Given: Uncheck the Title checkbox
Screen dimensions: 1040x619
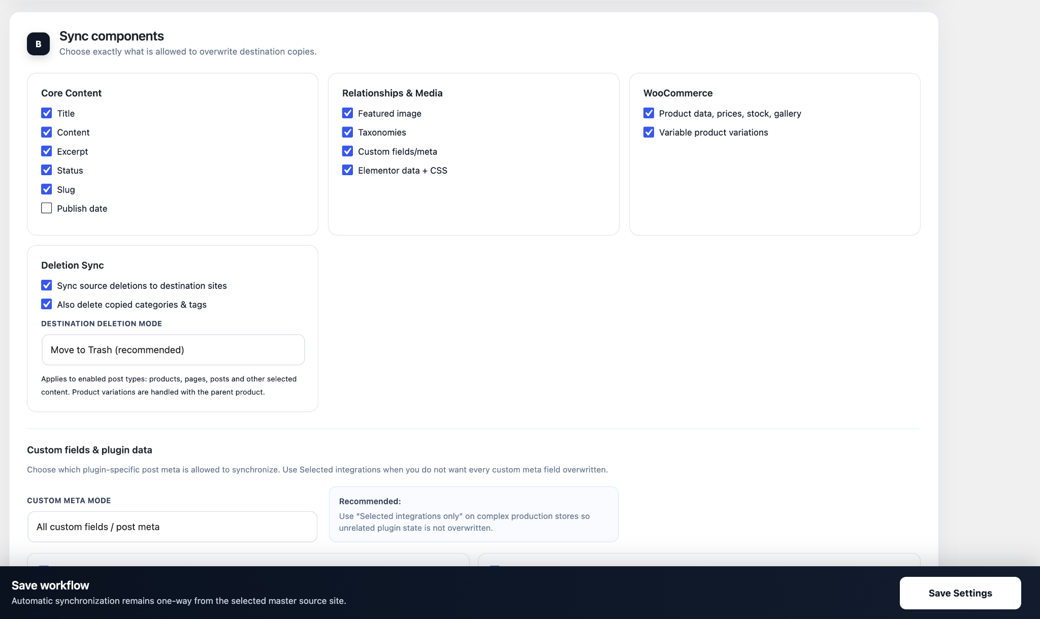Looking at the screenshot, I should click(46, 113).
